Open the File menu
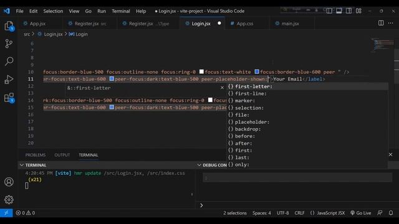Screen dimensions: 399x224 (19, 11)
